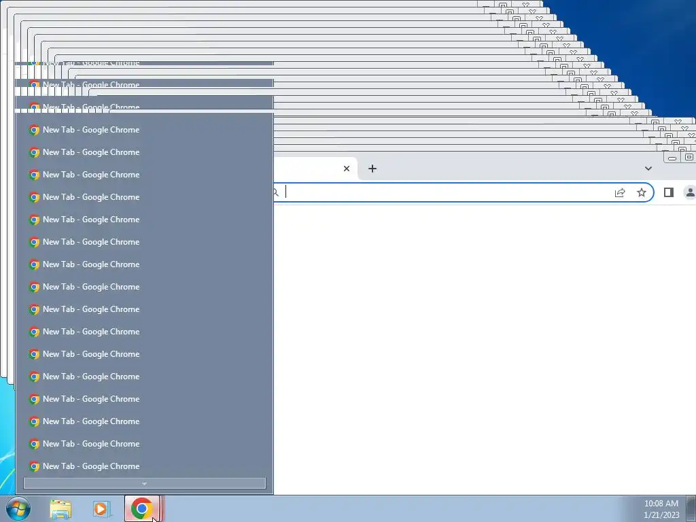The image size is (696, 522).
Task: Open the Chrome profile avatar
Action: point(690,192)
